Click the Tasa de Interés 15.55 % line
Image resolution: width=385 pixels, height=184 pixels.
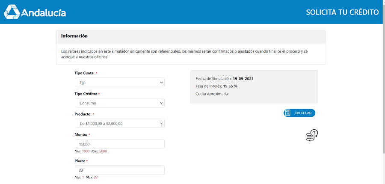tap(216, 86)
